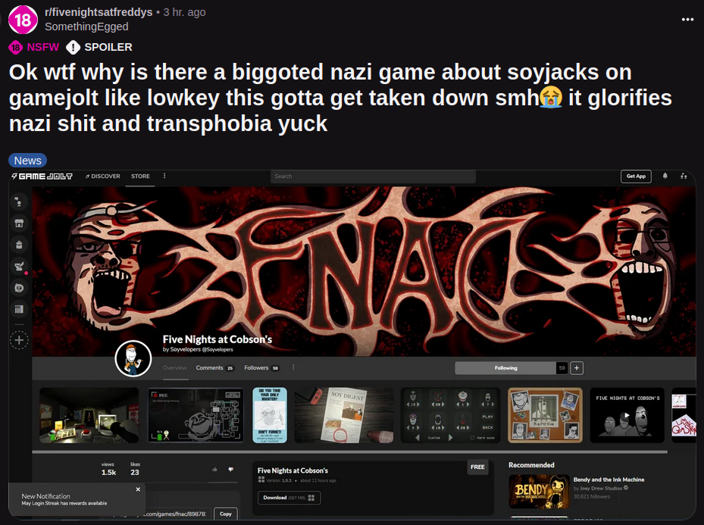Open the backpack icon in left sidebar

click(x=20, y=245)
